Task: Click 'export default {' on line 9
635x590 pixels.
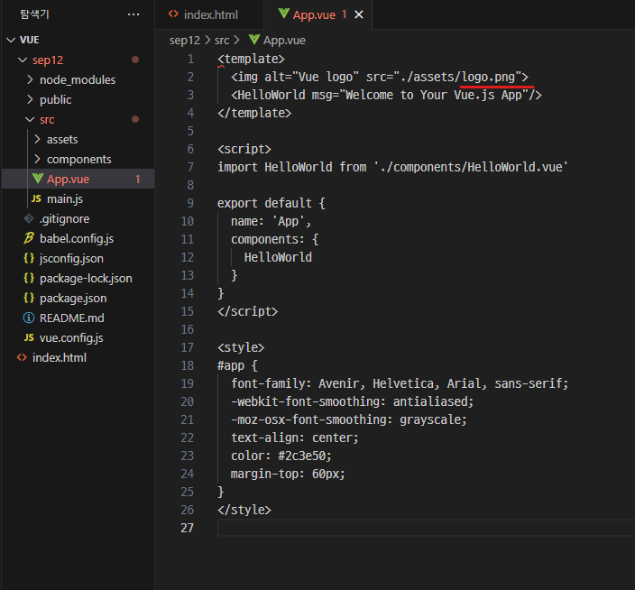Action: (x=271, y=203)
